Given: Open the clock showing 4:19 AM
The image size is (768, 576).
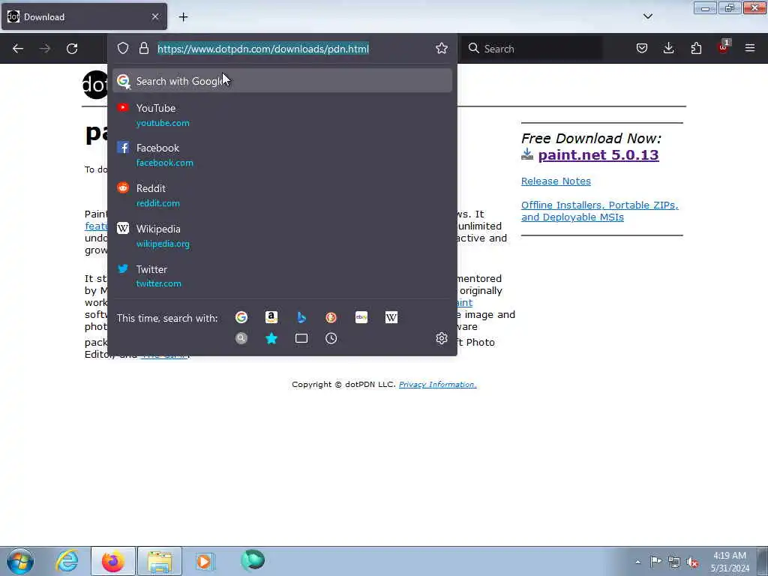Looking at the screenshot, I should coord(730,562).
